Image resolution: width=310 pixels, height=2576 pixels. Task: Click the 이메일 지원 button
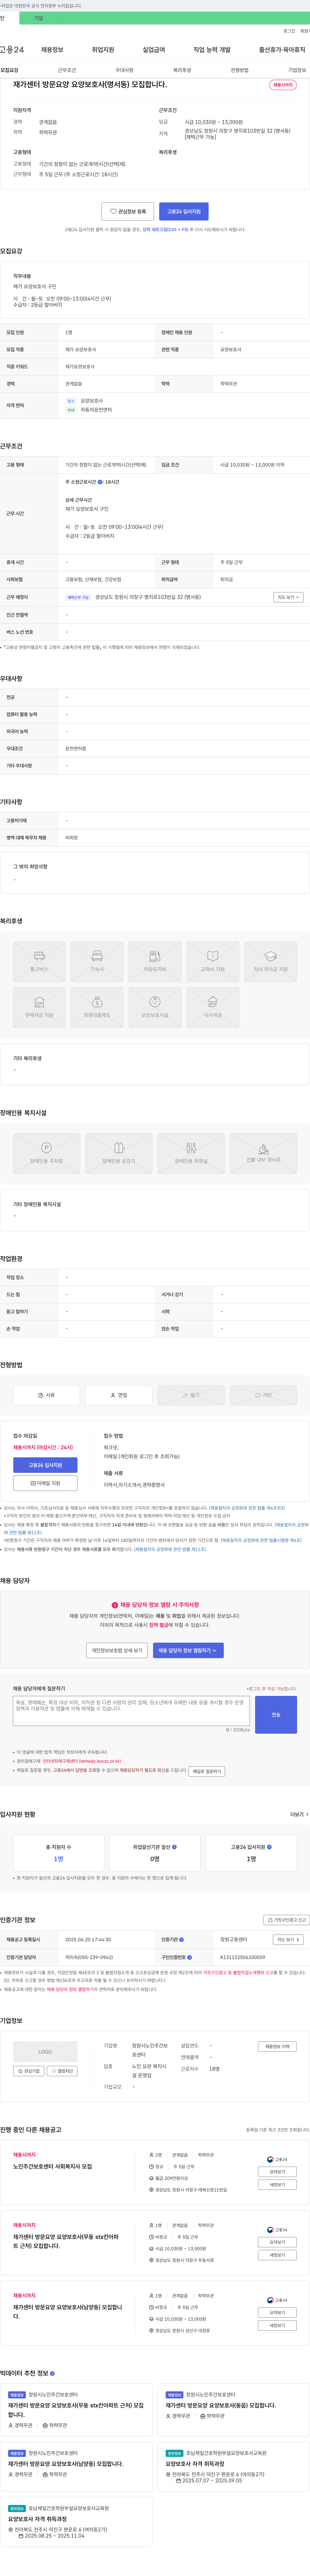(45, 1483)
